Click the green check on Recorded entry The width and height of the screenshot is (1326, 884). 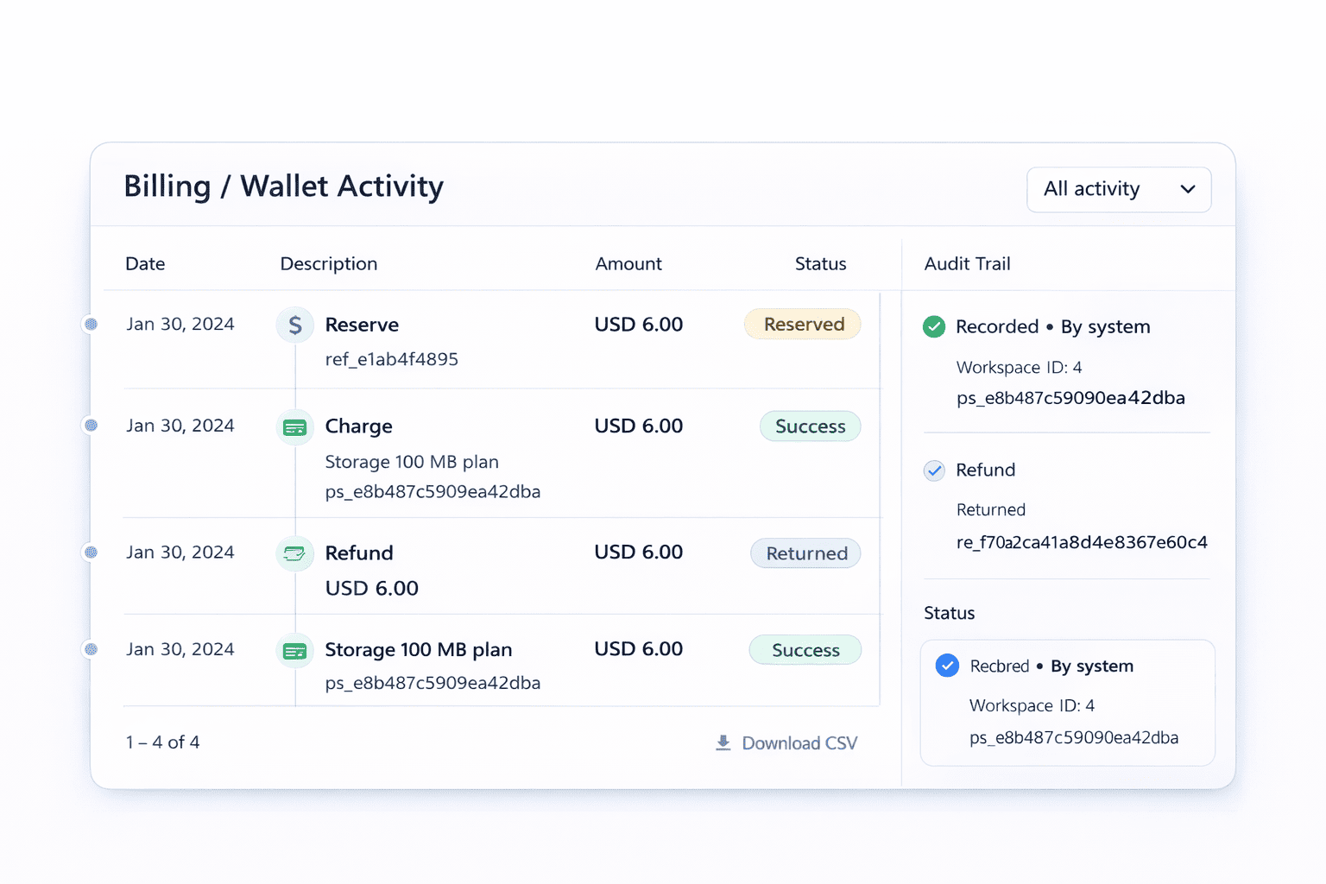click(934, 326)
